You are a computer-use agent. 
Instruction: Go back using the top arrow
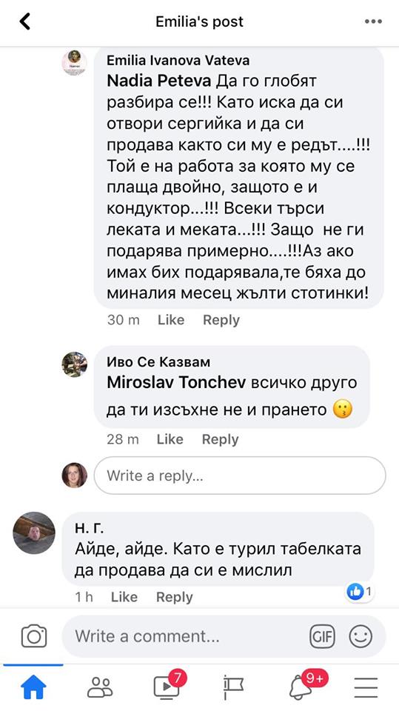(x=25, y=21)
